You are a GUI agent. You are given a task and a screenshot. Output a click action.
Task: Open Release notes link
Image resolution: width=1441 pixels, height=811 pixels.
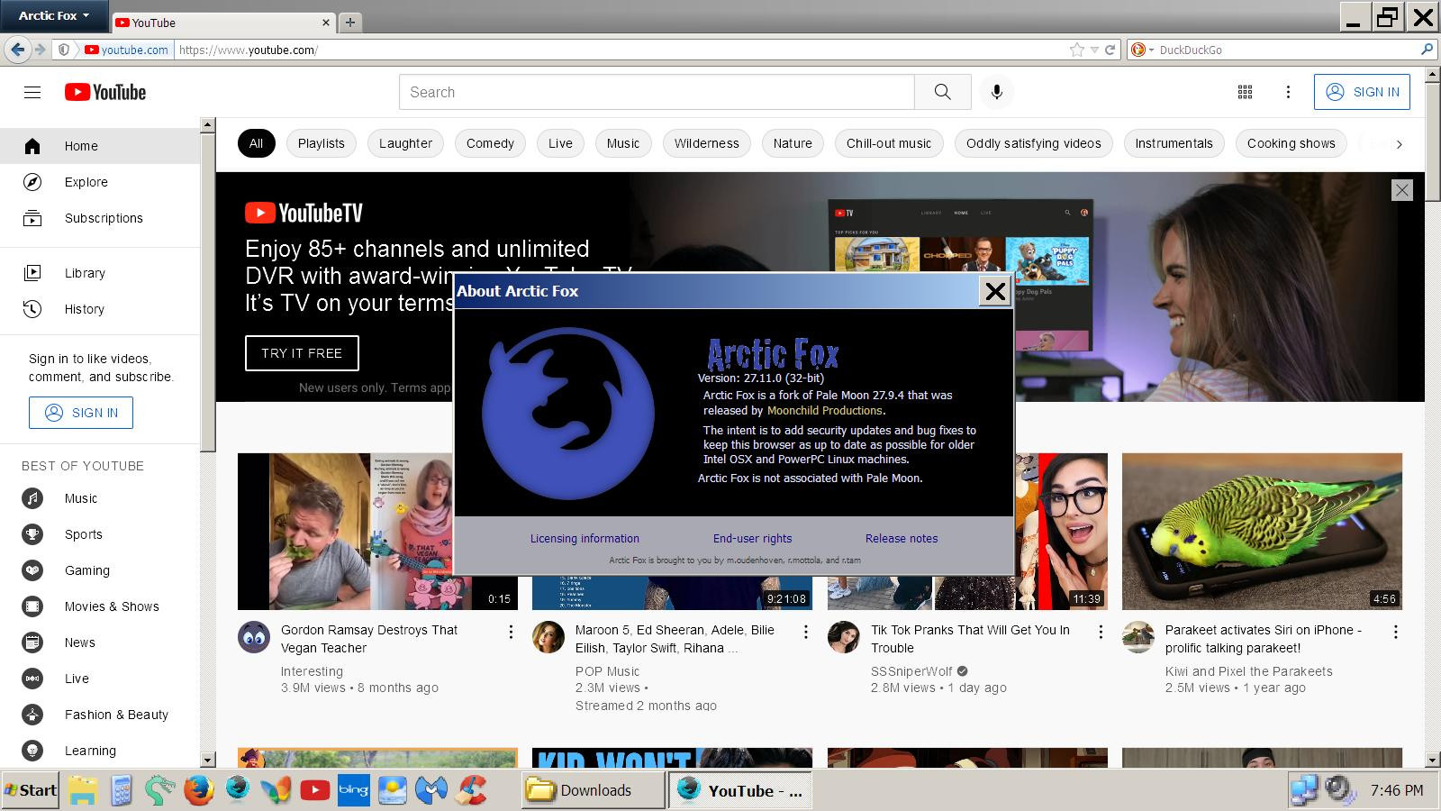[902, 538]
